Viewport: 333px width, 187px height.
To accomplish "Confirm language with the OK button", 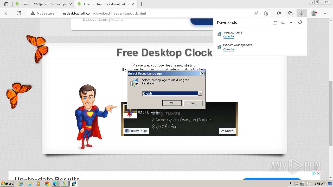I will [x=172, y=103].
